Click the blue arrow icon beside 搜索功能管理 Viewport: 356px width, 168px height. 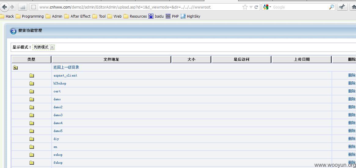[13, 31]
